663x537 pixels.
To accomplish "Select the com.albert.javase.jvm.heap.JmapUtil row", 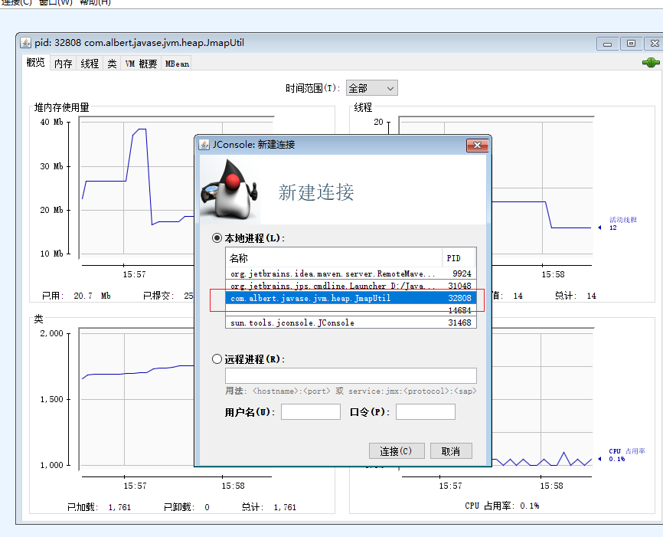I will pos(351,298).
